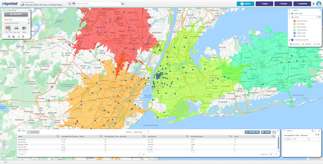Open the Page Size dropdown
Image resolution: width=323 pixels, height=164 pixels.
(273, 155)
